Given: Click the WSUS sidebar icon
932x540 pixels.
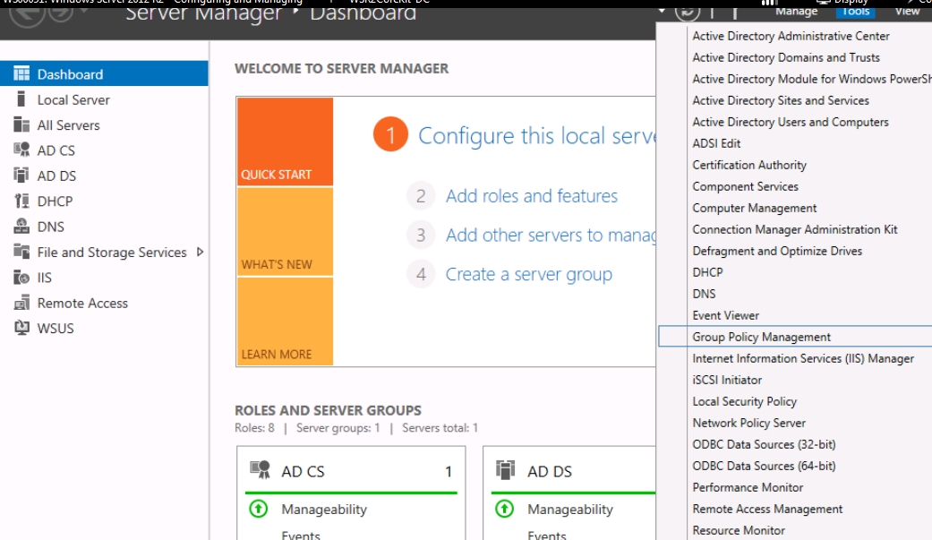Looking at the screenshot, I should [21, 329].
